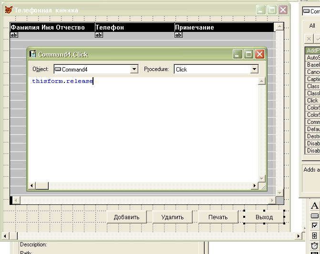The width and height of the screenshot is (320, 254).
Task: Click the fox icon in form title bar
Action: [x=8, y=10]
